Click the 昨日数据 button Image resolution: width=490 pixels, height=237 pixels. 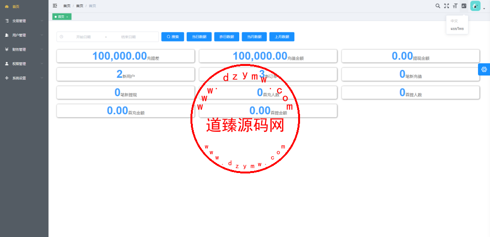coord(226,37)
